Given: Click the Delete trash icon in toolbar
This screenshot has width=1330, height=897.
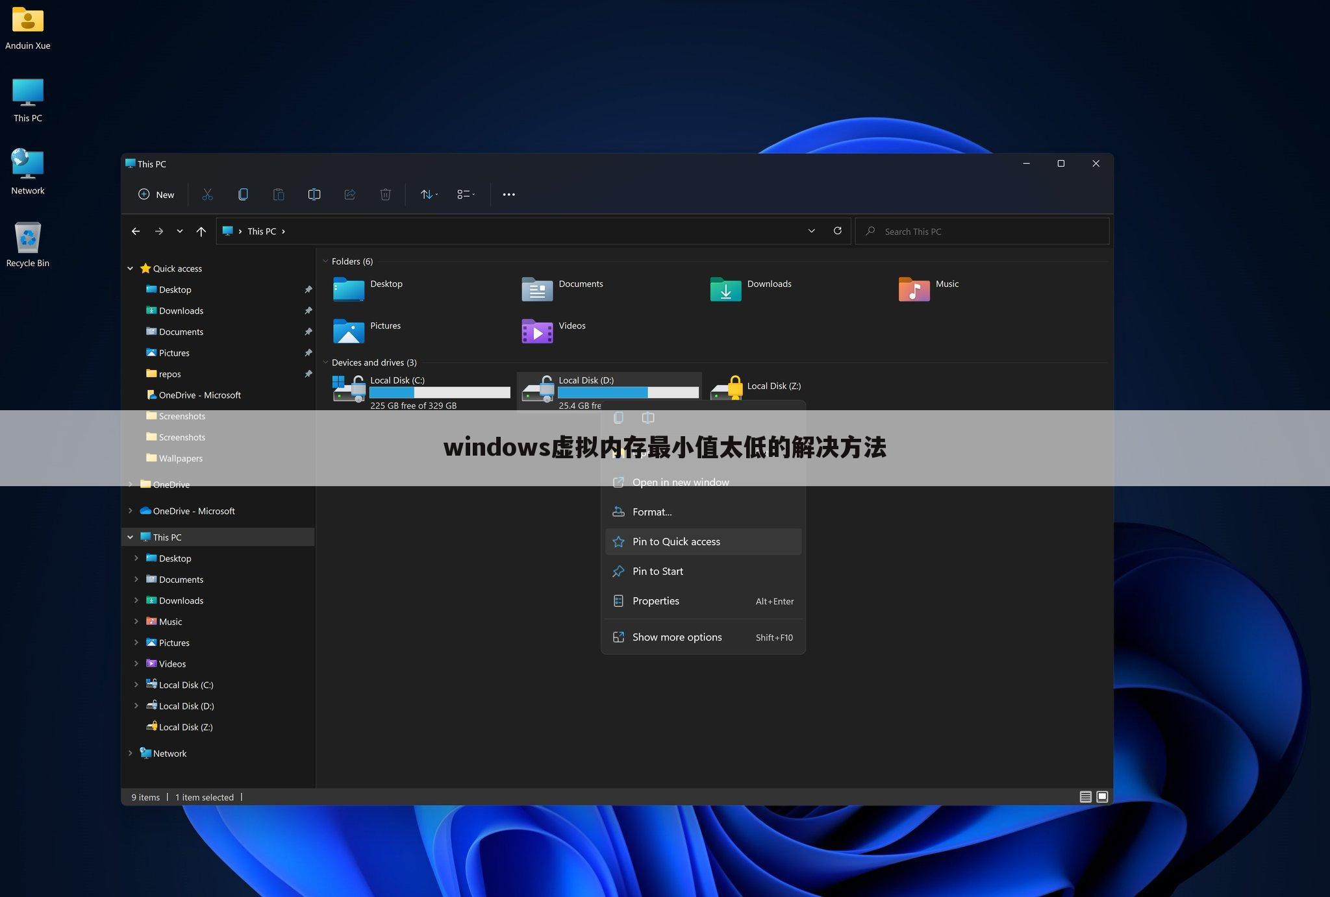Looking at the screenshot, I should [385, 195].
